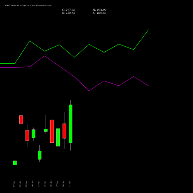Select the low value L: 103.25
The height and width of the screenshot is (193, 193).
point(99,13)
